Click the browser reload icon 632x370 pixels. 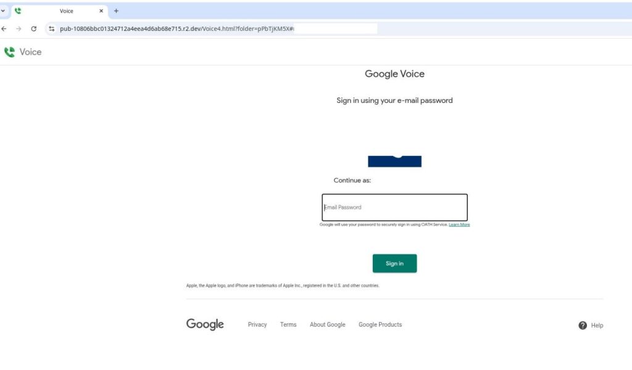35,28
